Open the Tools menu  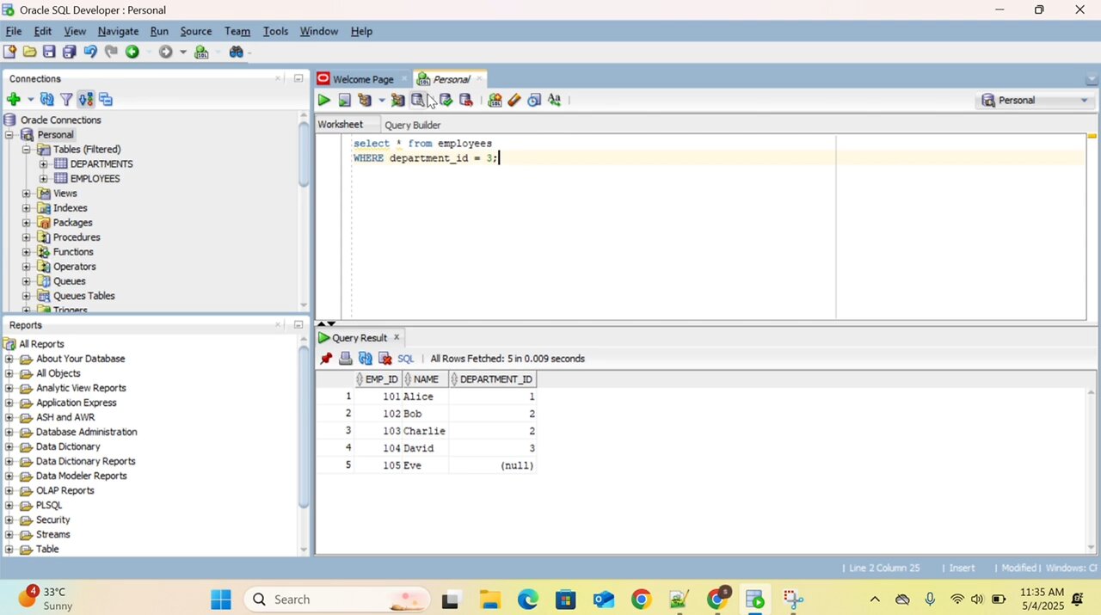click(x=275, y=31)
